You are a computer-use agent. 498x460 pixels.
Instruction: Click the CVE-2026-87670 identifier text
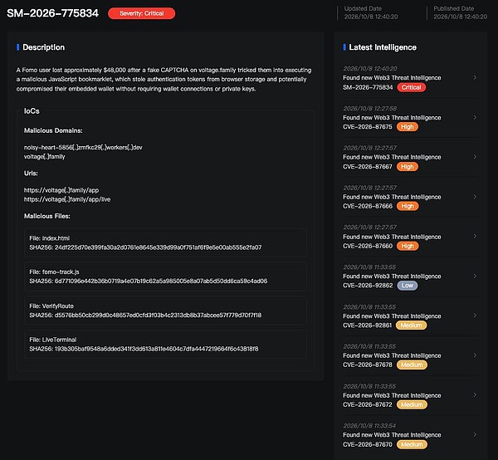368,444
